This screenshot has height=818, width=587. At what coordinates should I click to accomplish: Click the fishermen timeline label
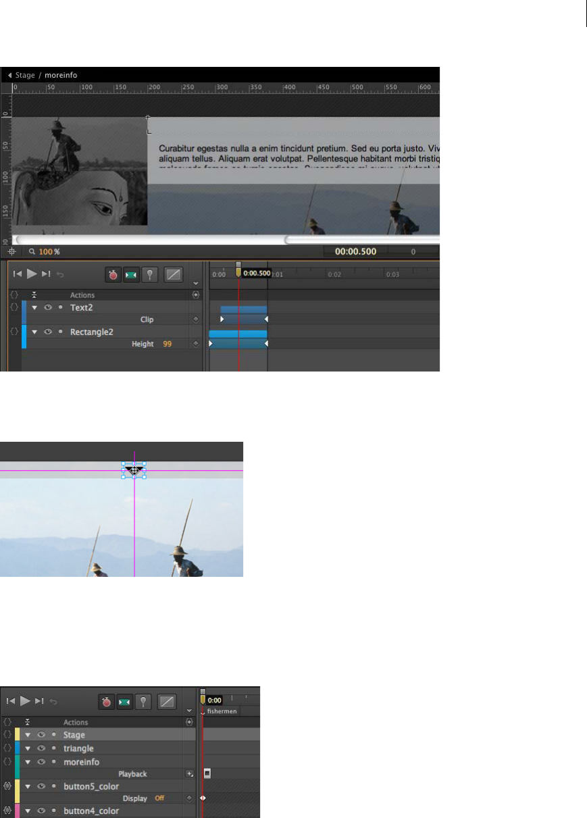coord(222,711)
